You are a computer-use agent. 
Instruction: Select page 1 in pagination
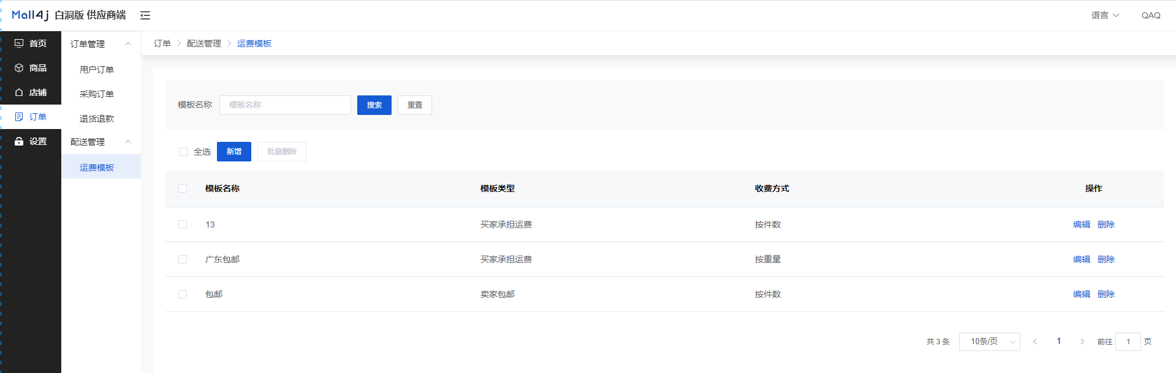(1058, 341)
